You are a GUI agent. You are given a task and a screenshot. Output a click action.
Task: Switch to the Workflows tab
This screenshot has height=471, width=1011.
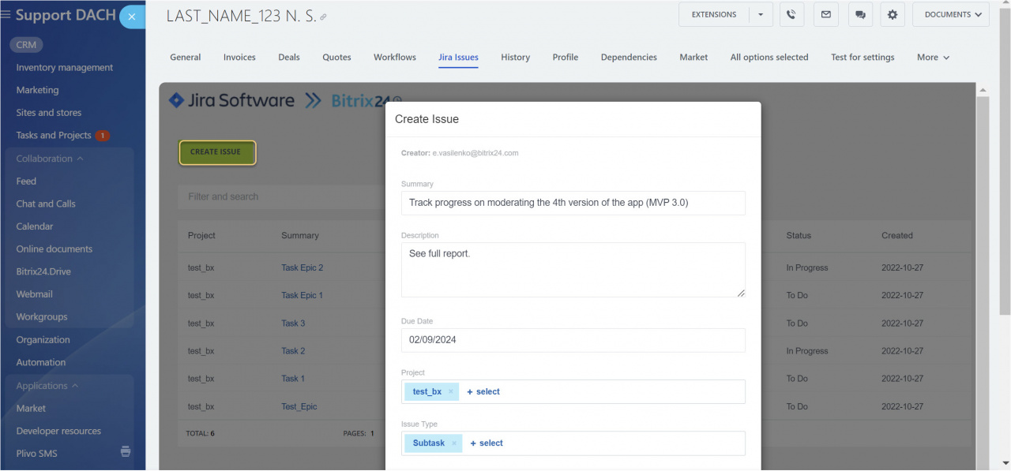coord(395,58)
